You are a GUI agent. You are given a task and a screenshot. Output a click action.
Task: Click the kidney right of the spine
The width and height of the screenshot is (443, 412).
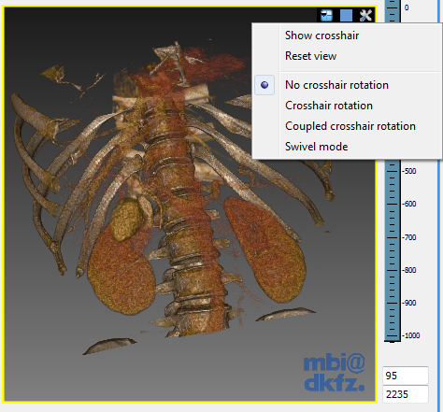pos(264,249)
